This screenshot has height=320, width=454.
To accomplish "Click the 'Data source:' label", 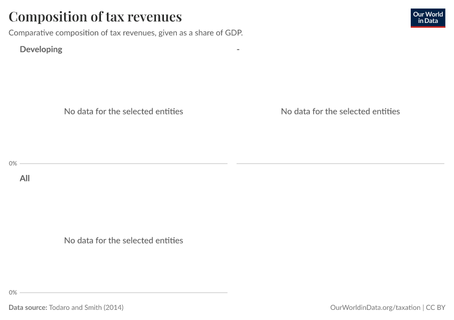I will [x=28, y=308].
